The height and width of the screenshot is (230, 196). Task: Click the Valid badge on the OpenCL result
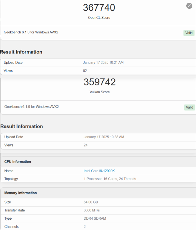point(189,33)
